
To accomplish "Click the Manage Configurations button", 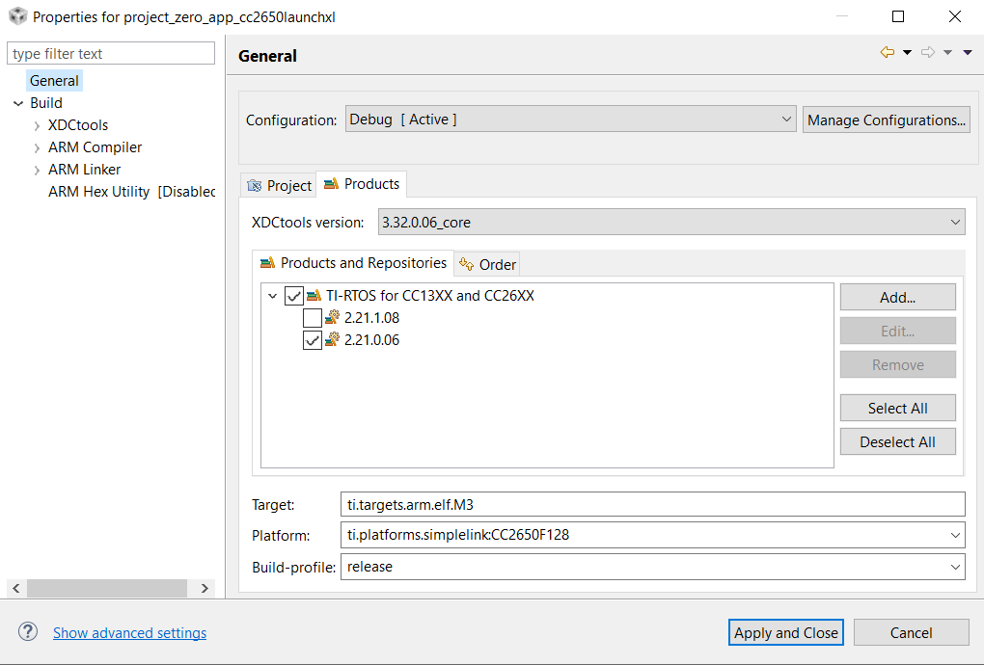I will click(887, 120).
